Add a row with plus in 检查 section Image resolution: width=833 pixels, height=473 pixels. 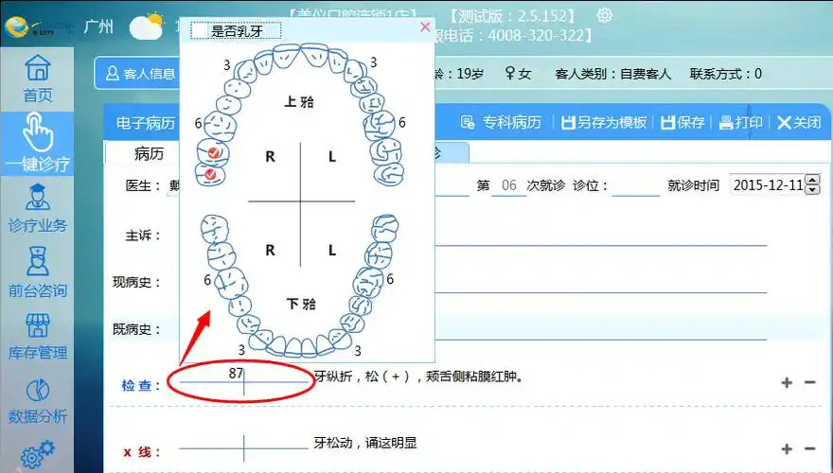[x=787, y=382]
